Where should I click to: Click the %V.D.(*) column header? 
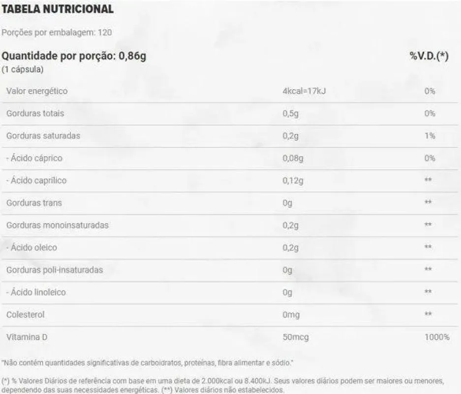tap(429, 56)
